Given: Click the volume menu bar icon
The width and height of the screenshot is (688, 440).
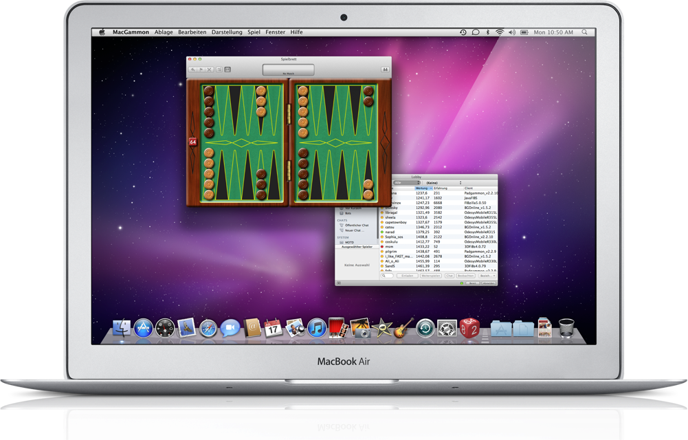Looking at the screenshot, I should (511, 32).
